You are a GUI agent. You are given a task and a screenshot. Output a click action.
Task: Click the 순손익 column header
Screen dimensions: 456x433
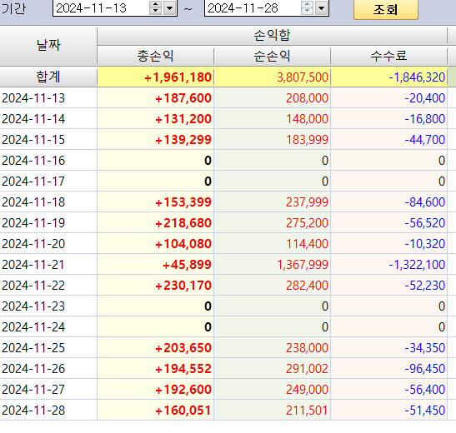273,56
